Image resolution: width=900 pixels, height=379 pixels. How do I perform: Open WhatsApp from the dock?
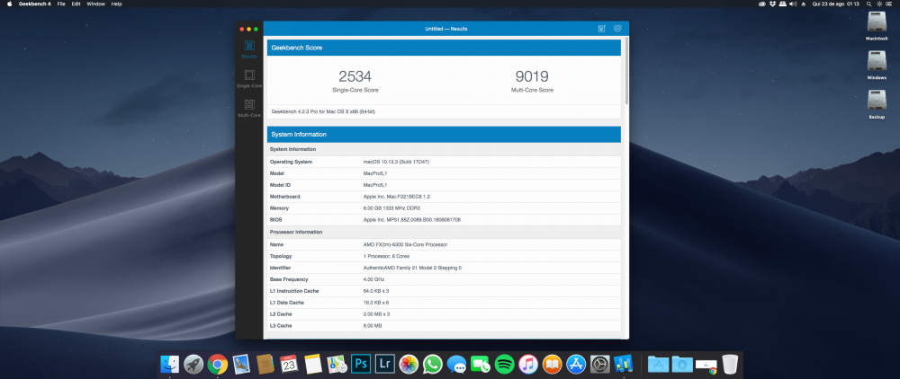[432, 364]
